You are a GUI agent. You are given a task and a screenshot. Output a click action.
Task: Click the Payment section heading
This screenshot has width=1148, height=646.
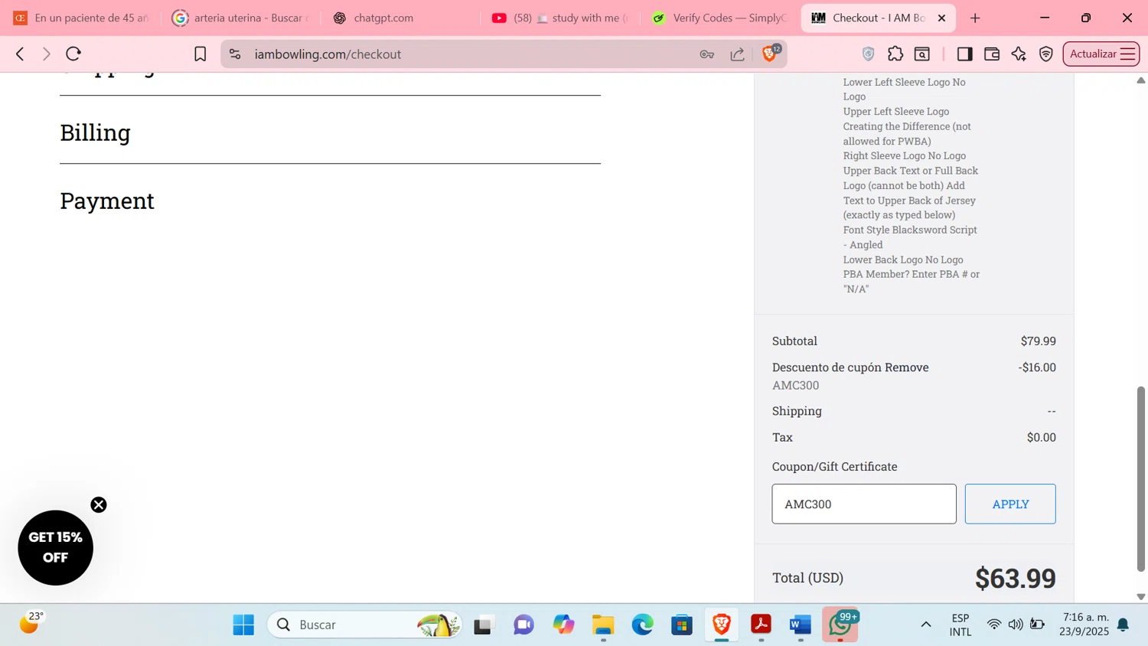[x=107, y=201]
